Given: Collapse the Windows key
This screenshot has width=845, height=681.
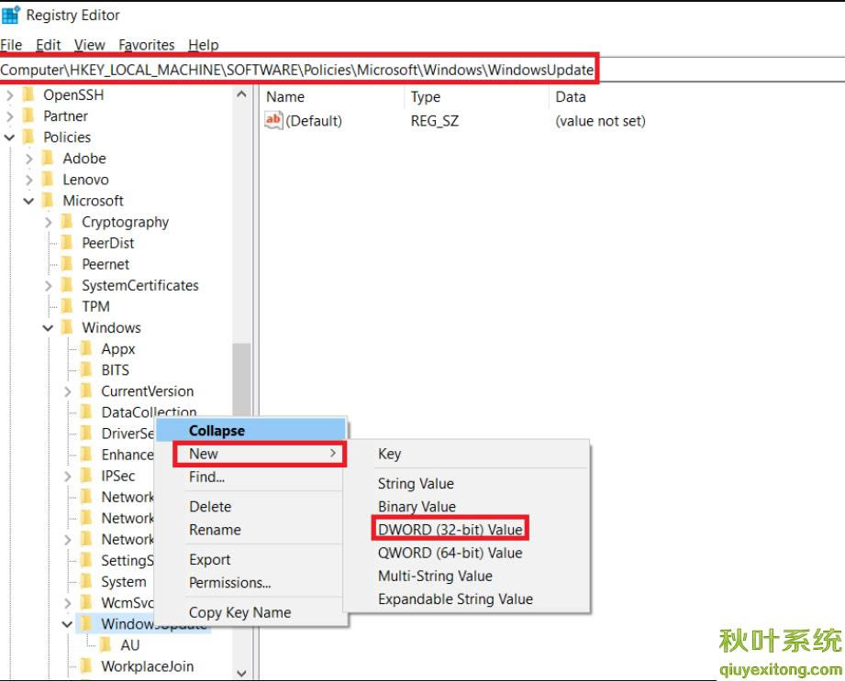Looking at the screenshot, I should (48, 328).
